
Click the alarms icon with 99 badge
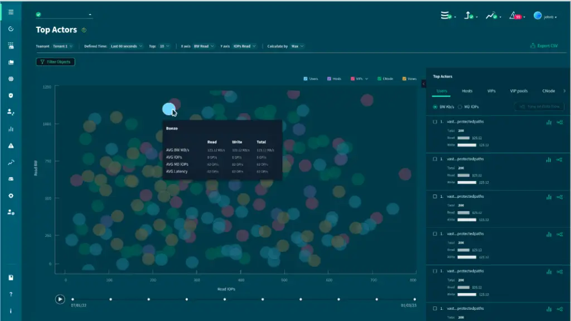(515, 16)
